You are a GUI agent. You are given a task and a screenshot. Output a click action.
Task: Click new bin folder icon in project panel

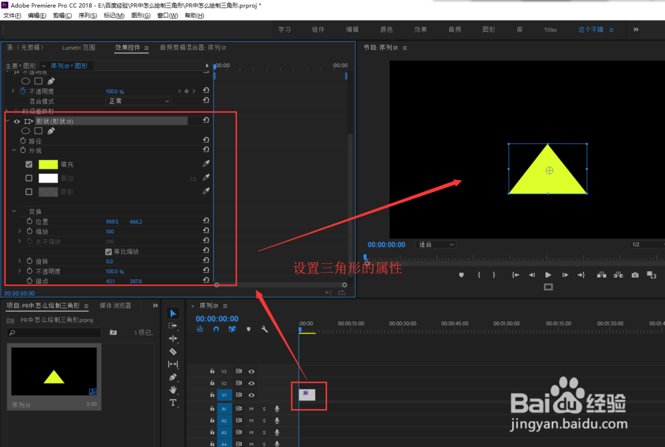click(x=113, y=332)
